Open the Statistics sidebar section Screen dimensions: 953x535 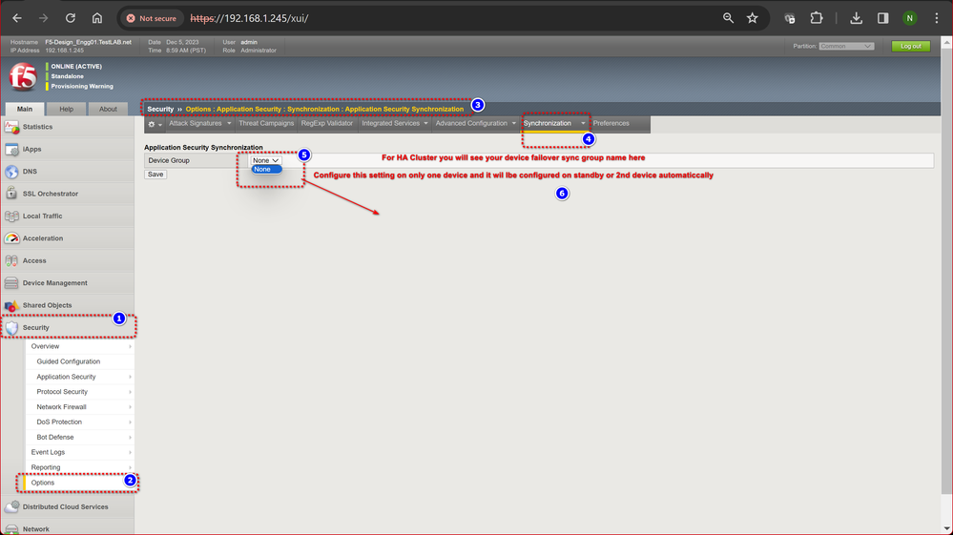67,127
